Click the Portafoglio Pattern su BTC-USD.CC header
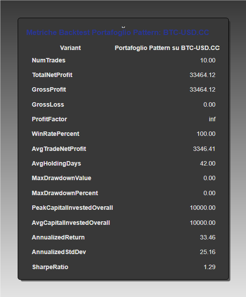This screenshot has height=297, width=246. (167, 48)
